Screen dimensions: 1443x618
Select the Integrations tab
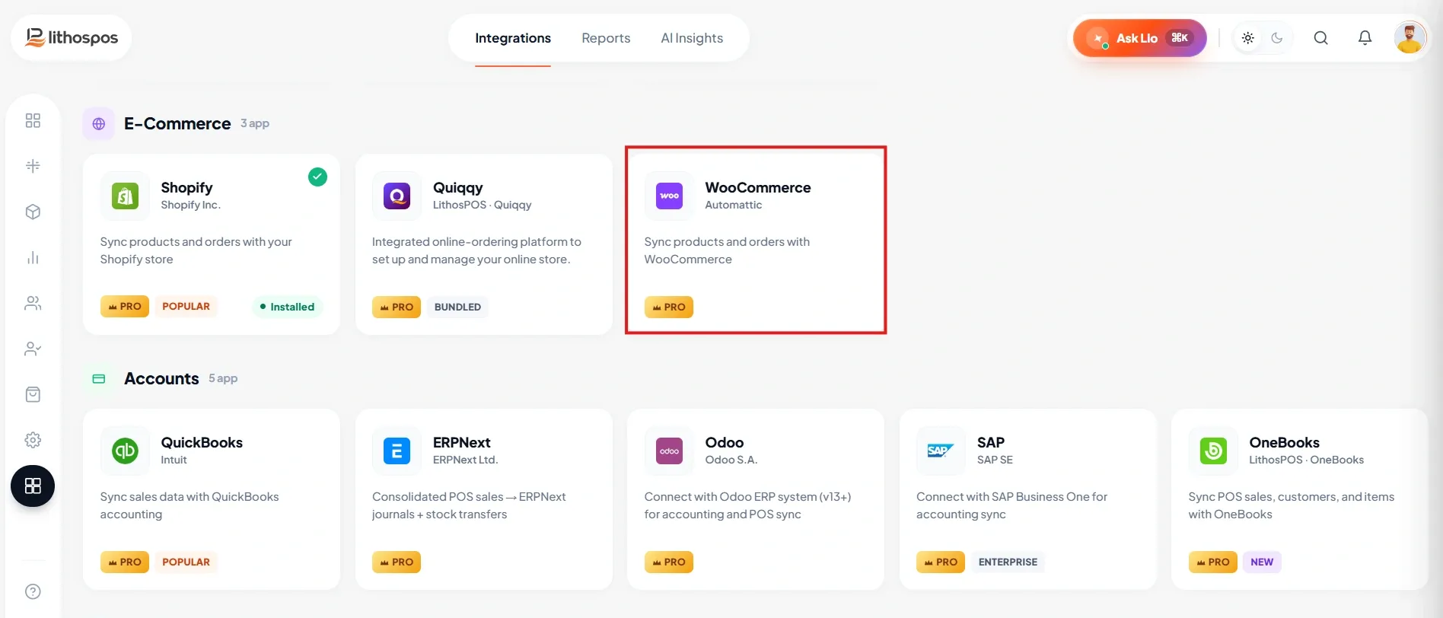(513, 38)
